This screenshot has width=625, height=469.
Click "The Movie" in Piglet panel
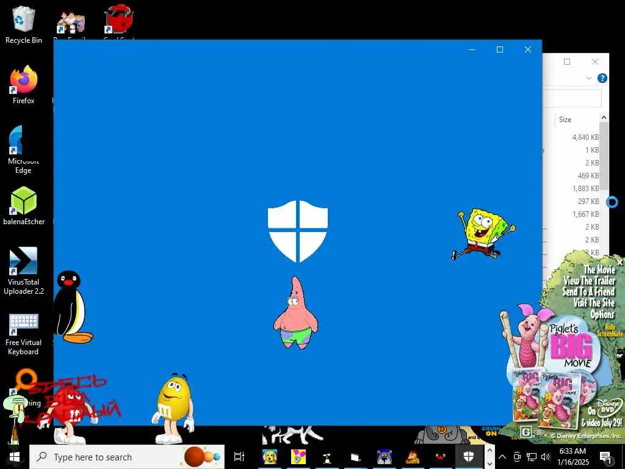599,269
